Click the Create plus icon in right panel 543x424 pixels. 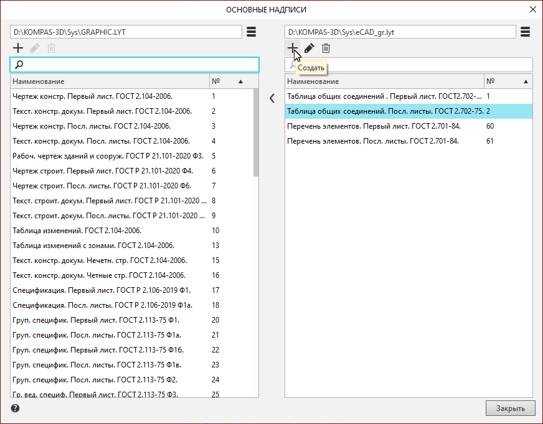click(x=292, y=48)
